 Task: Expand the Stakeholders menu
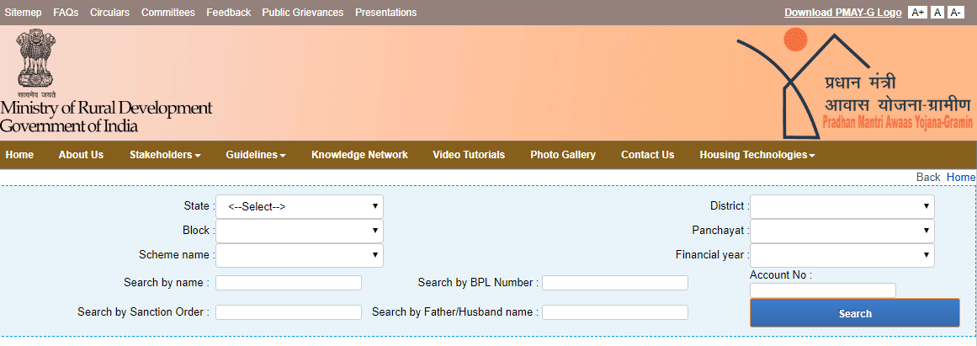click(165, 155)
